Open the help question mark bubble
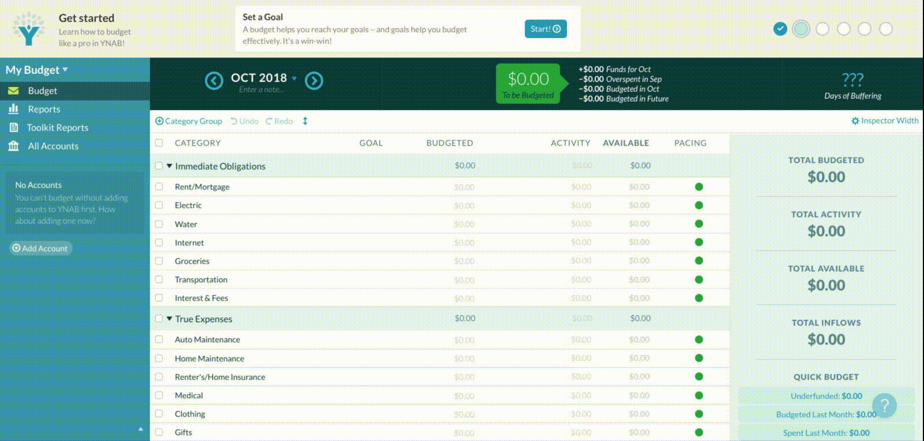924x441 pixels. tap(884, 405)
